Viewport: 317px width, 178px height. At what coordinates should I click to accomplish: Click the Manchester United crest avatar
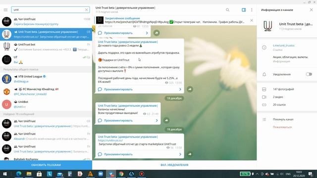click(x=6, y=91)
